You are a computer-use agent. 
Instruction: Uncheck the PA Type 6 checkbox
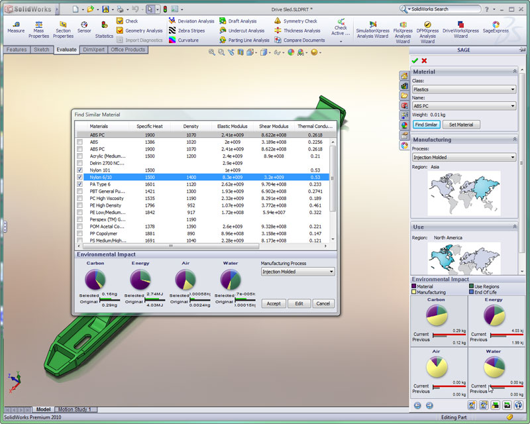[x=80, y=184]
